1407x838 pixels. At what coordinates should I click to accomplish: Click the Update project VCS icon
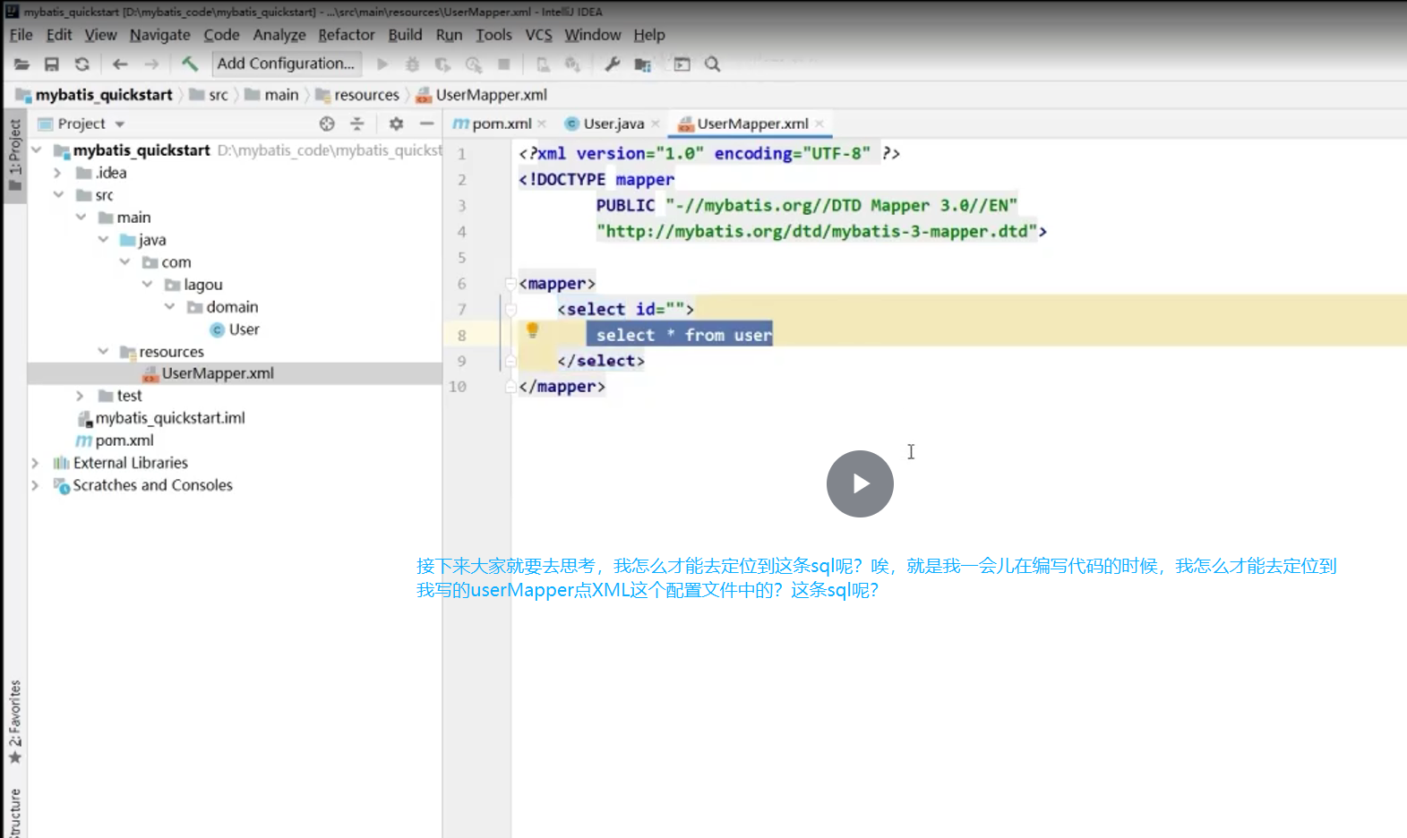pos(572,64)
